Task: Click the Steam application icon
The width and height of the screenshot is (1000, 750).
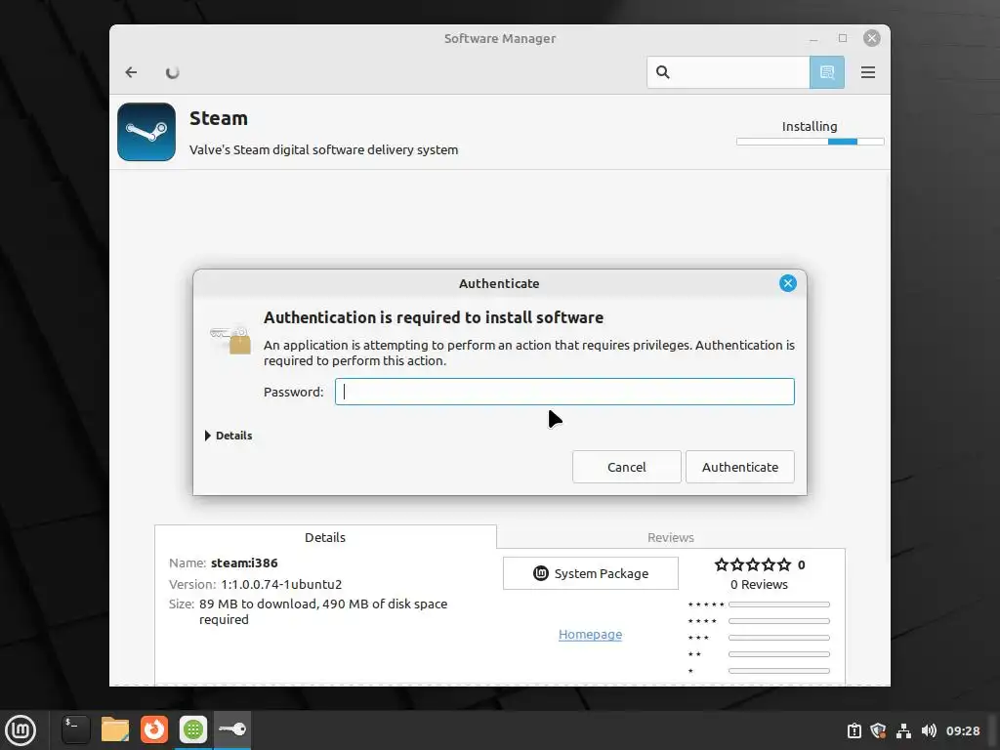Action: click(146, 132)
